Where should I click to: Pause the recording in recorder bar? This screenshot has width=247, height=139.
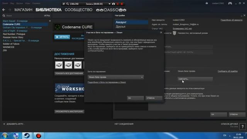(x=118, y=4)
